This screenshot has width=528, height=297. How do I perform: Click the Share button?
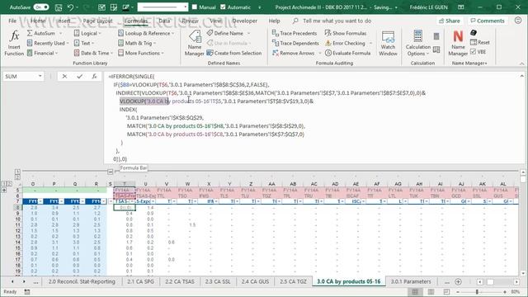(450, 21)
